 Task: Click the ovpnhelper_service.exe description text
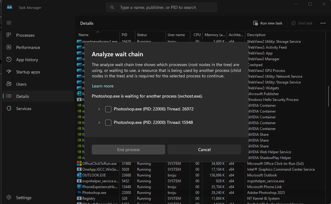coord(266,181)
